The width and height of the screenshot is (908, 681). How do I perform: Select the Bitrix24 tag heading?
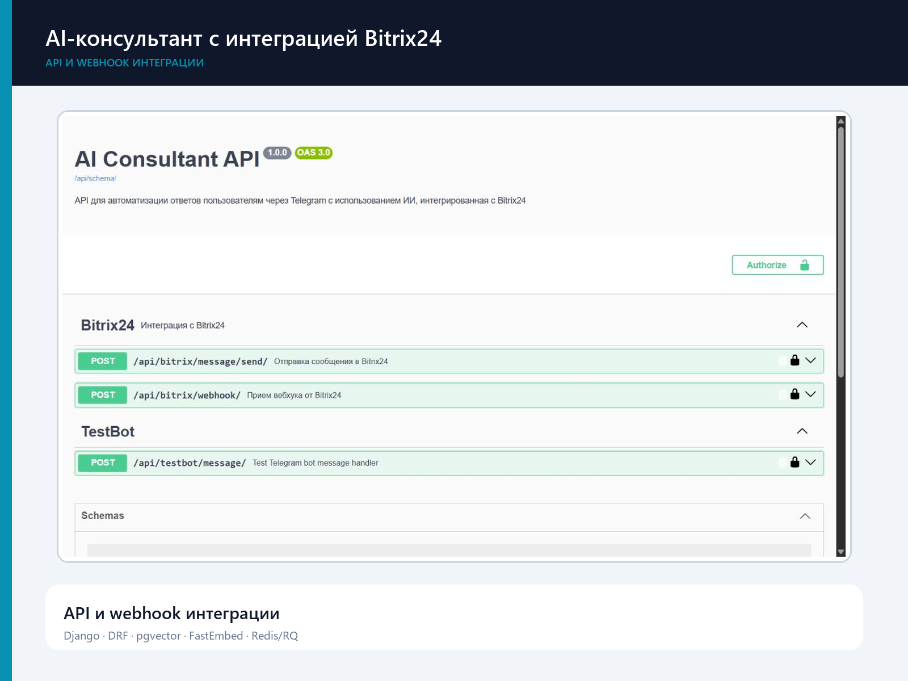(x=107, y=325)
